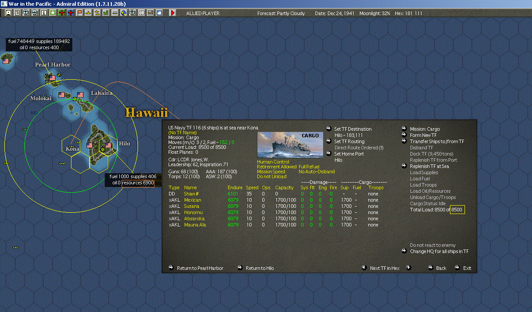Click the CARGO ship picture

290,144
